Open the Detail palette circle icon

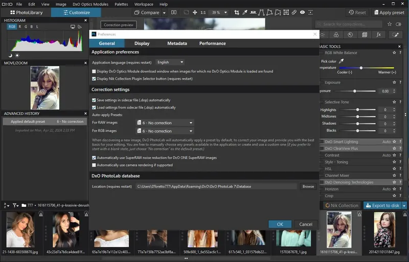point(350,35)
